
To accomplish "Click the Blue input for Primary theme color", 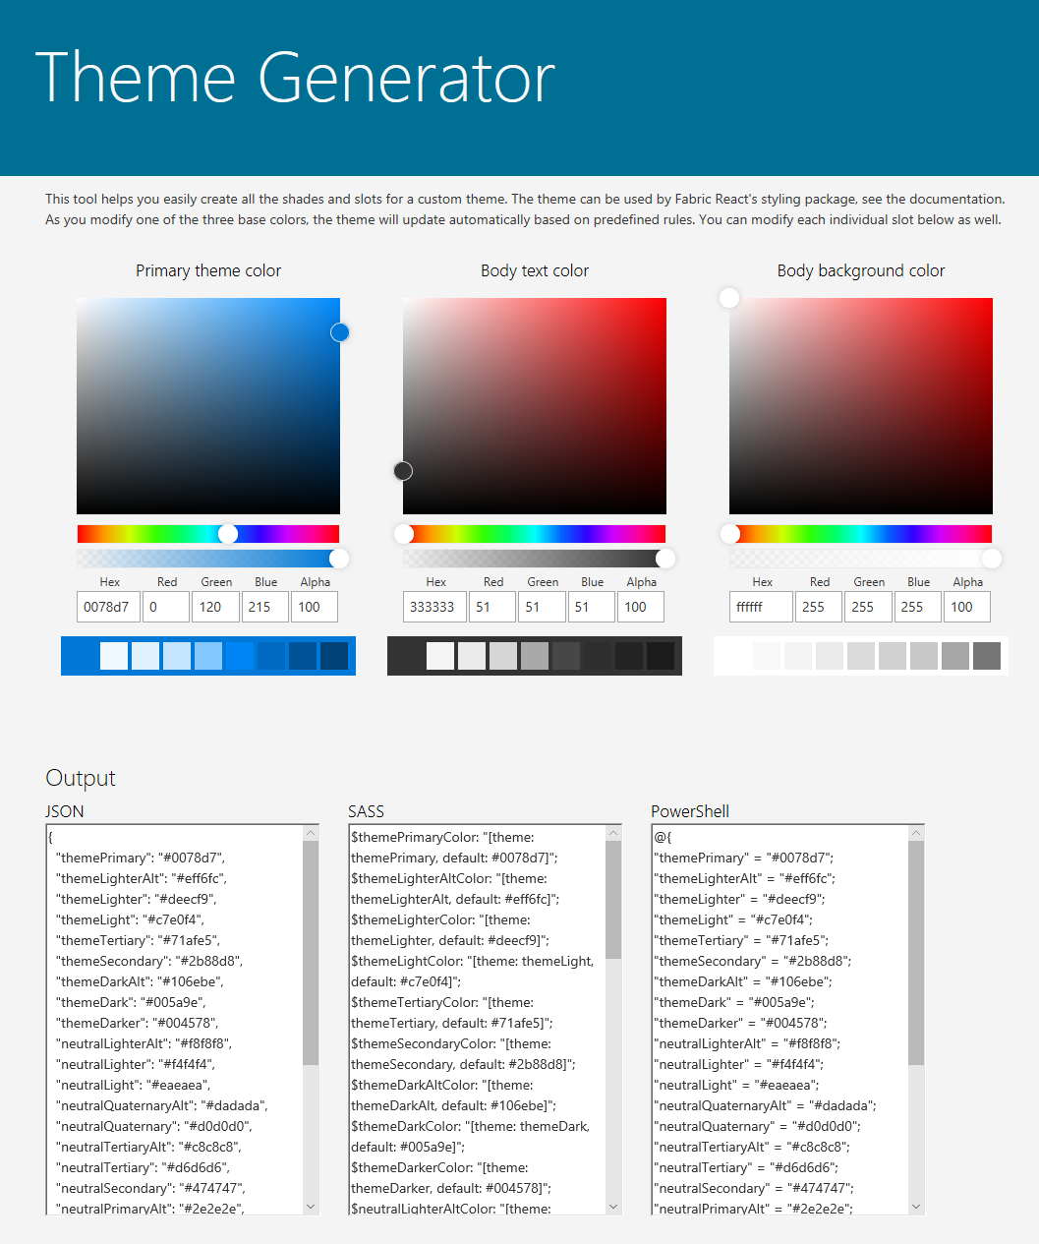I will pyautogui.click(x=264, y=607).
